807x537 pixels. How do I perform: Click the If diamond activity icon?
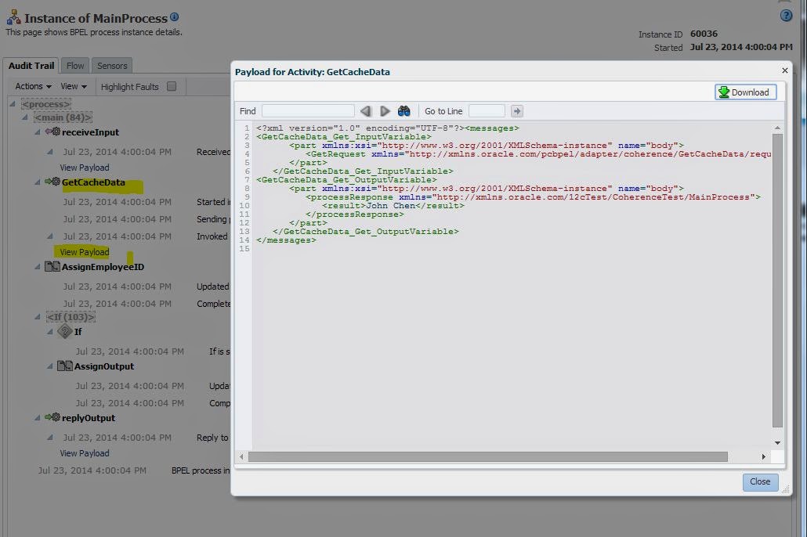pos(65,331)
